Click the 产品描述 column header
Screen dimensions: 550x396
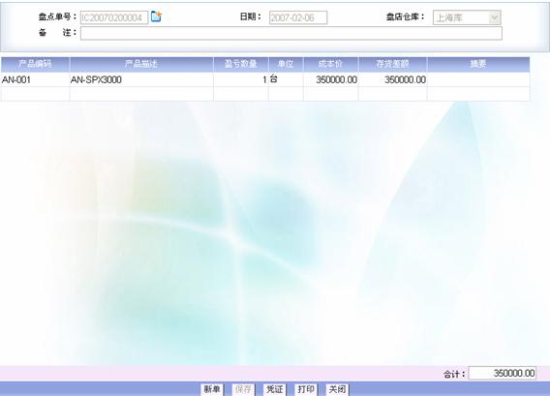[x=141, y=64]
